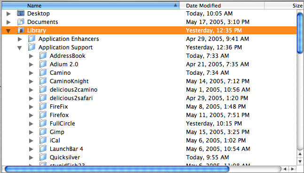Click the date 'May 17, 2005, 3:10 PM'
This screenshot has width=304, height=173.
coord(218,22)
